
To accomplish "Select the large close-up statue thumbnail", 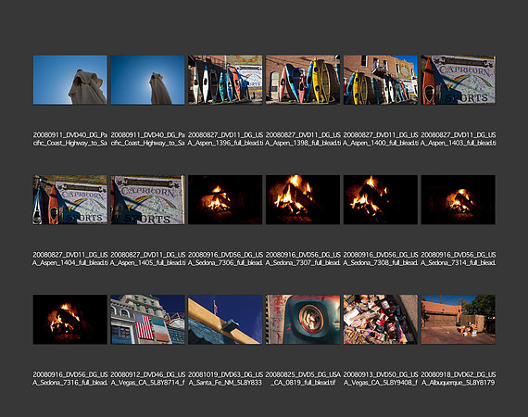I will point(70,80).
